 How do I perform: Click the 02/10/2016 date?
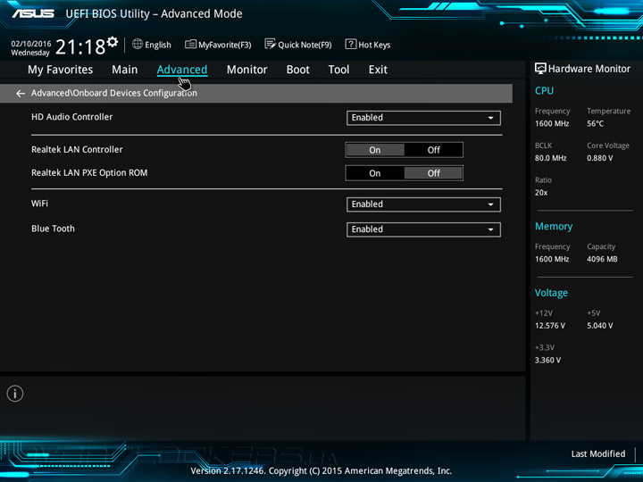tap(31, 44)
